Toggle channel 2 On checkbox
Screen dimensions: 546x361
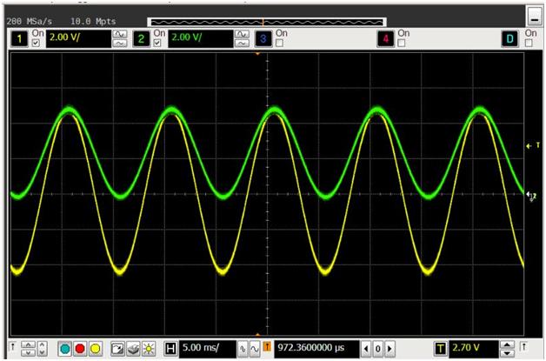pyautogui.click(x=157, y=43)
